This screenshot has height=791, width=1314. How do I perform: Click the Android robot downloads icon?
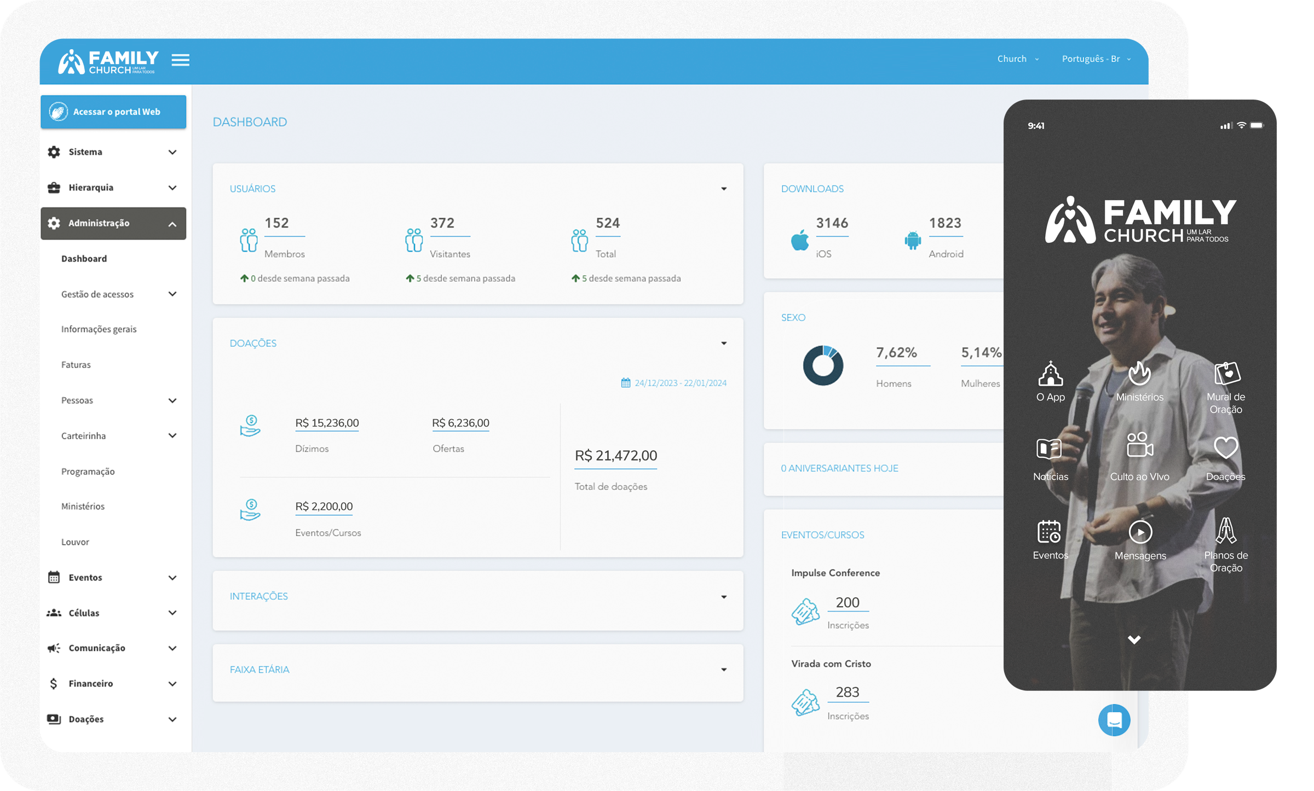[913, 240]
